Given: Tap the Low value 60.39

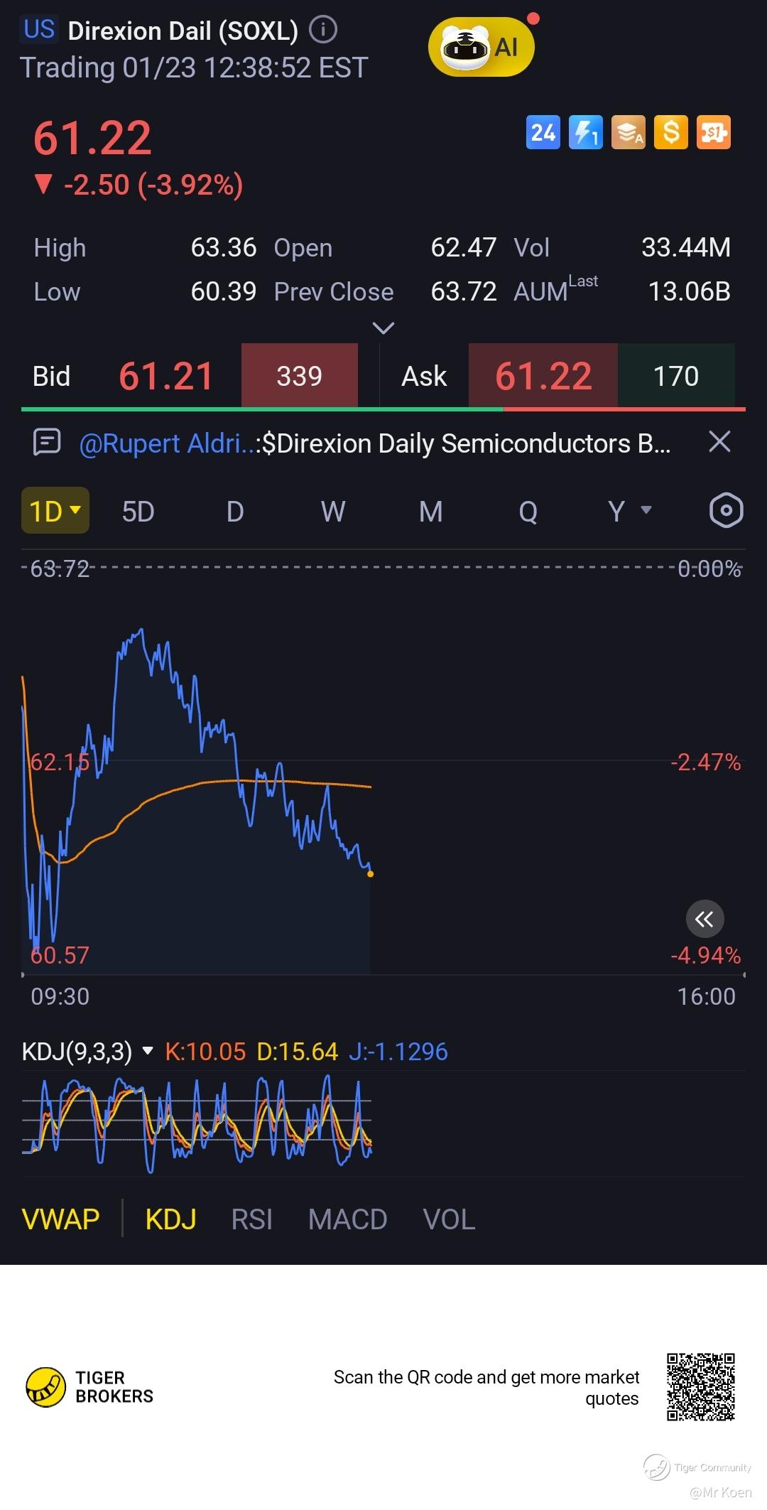Looking at the screenshot, I should coord(223,291).
